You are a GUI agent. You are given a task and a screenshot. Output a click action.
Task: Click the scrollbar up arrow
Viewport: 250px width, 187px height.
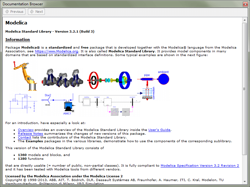coord(245,20)
